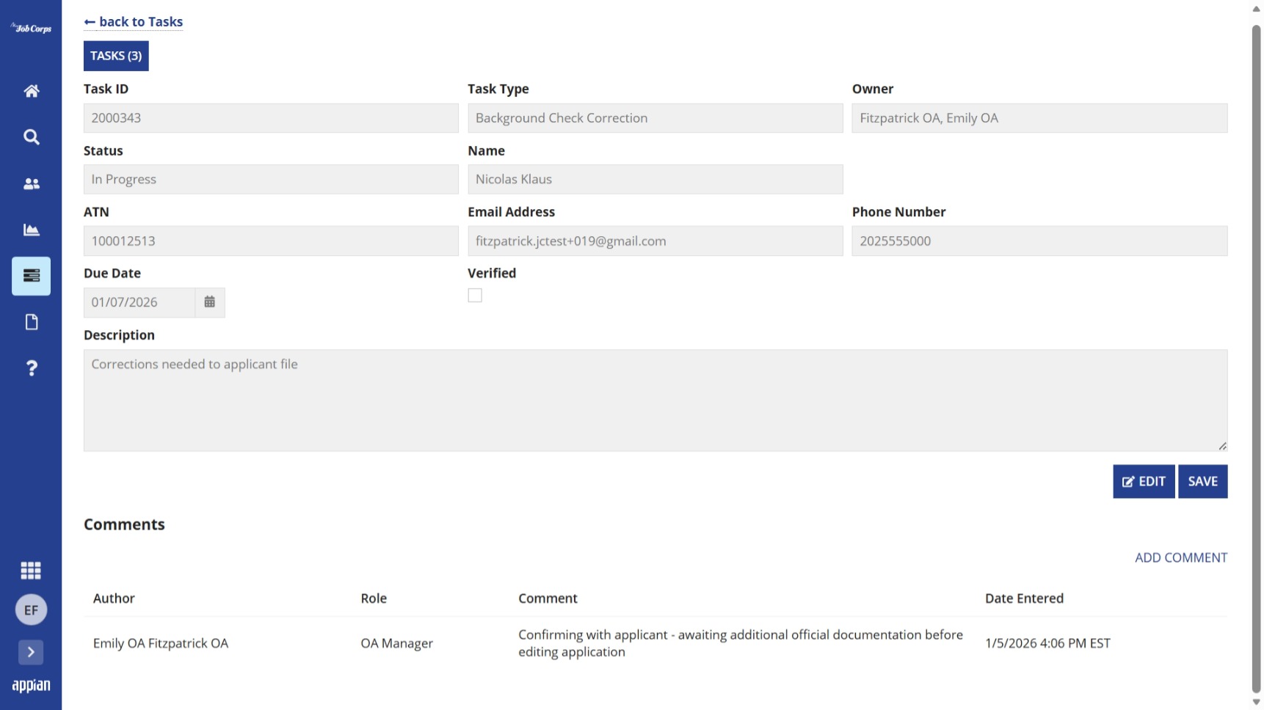Click the Description text area
Image resolution: width=1264 pixels, height=710 pixels.
[655, 400]
